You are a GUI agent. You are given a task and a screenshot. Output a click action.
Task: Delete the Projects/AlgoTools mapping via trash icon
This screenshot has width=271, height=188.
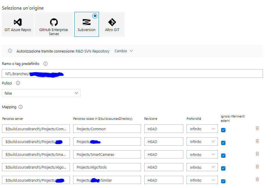coord(257,167)
